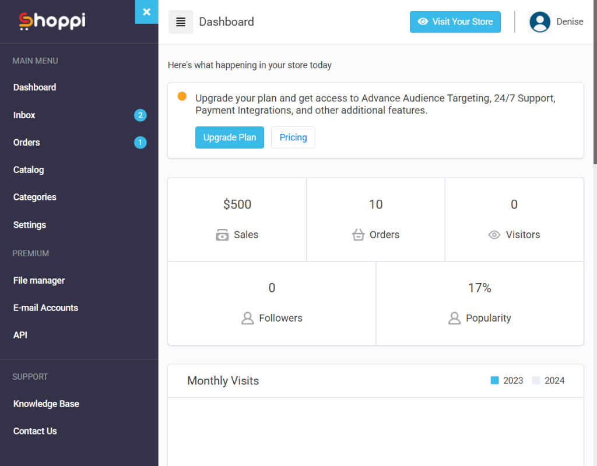Viewport: 597px width, 466px height.
Task: Click the eye icon inside Visit Your Store
Action: (423, 22)
